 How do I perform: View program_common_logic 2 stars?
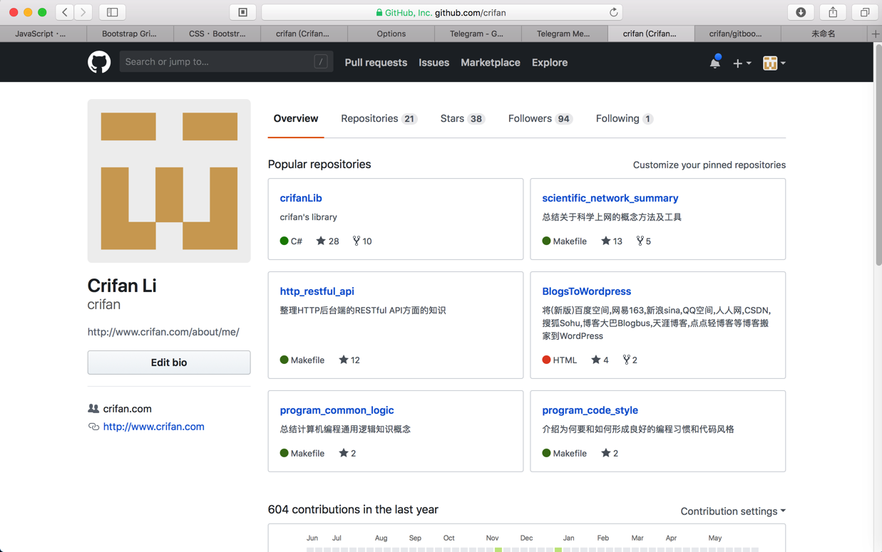pos(347,454)
